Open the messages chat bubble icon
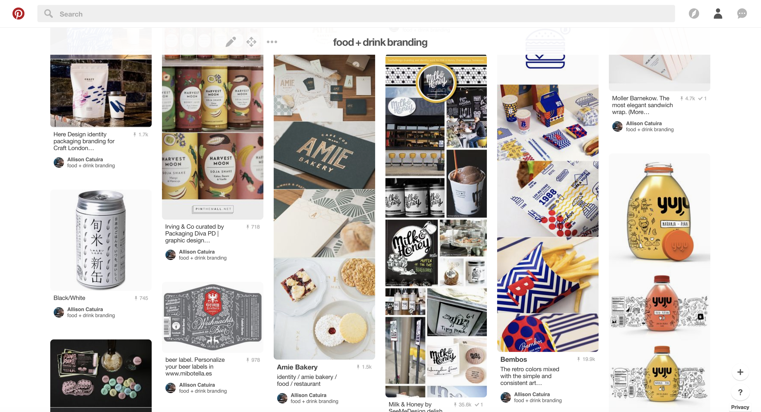 [742, 14]
